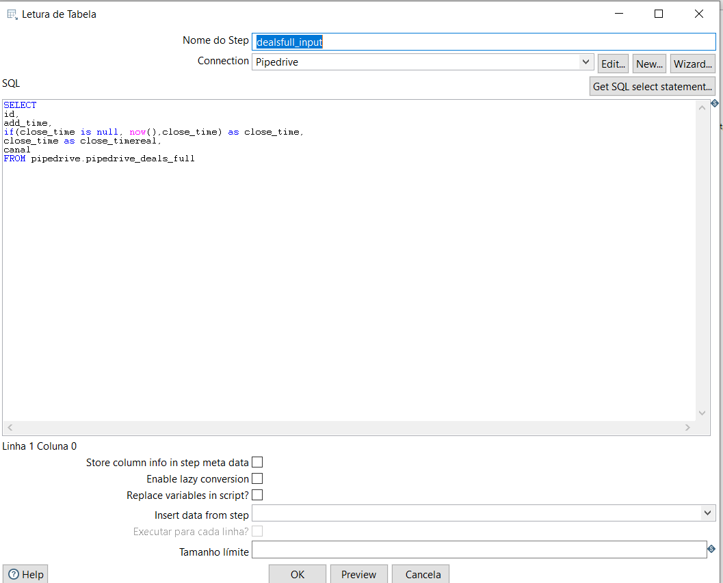Viewport: 723px width, 583px height.
Task: Expand the Insert data from step dropdown
Action: [708, 513]
